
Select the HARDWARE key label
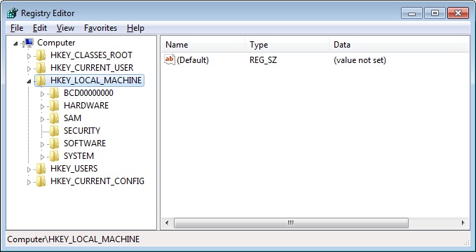(86, 106)
